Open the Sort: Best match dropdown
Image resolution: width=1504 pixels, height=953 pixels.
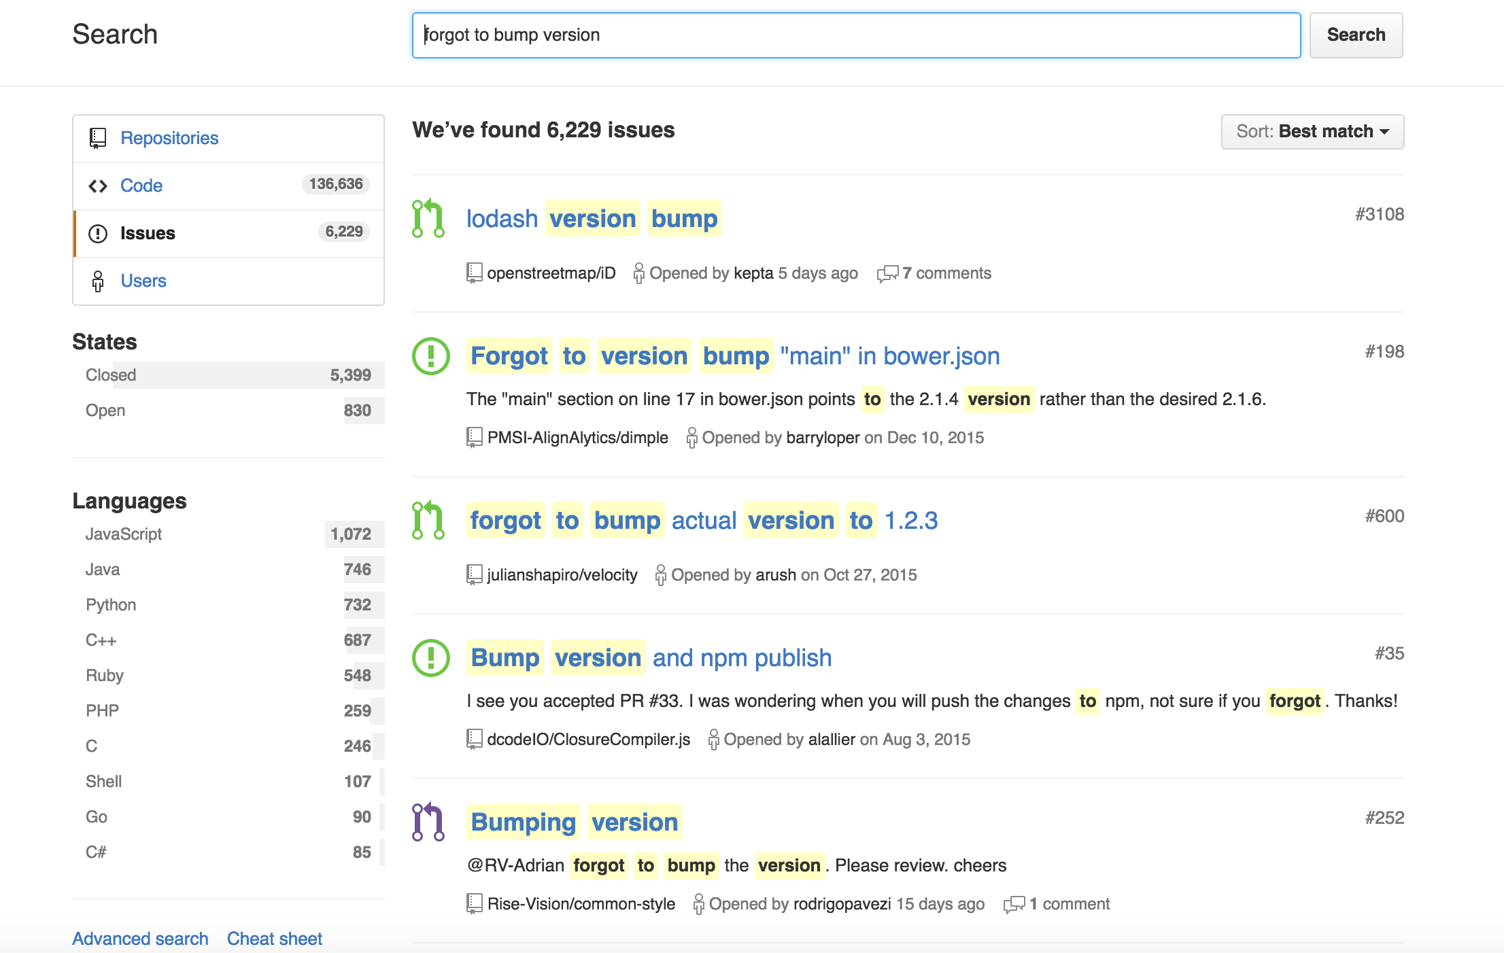1312,131
